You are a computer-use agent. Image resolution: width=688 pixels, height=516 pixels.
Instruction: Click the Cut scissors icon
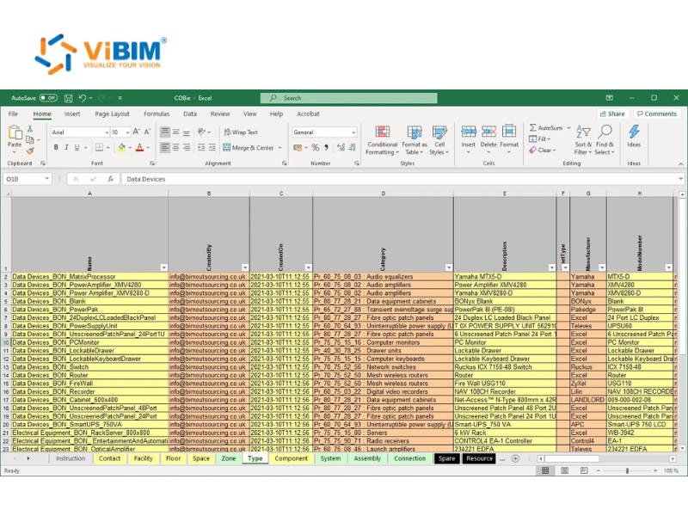pos(30,128)
